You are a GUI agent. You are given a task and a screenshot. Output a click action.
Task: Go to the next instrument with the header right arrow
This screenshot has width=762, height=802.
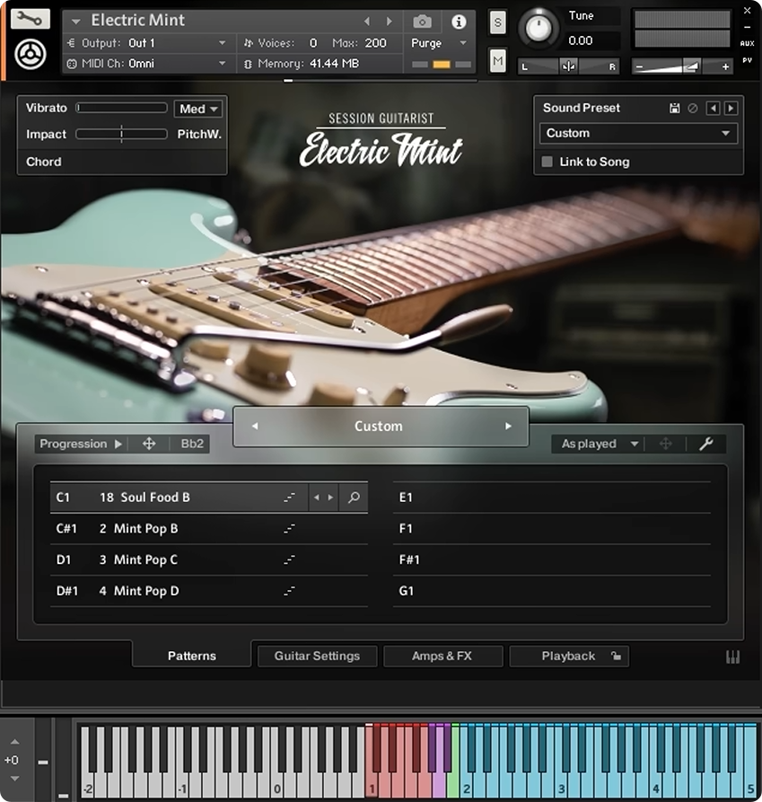tap(390, 22)
